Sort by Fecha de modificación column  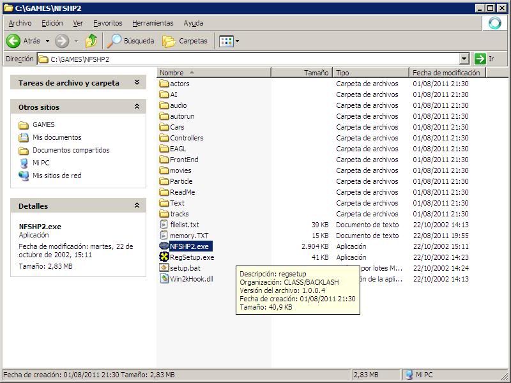(x=448, y=73)
